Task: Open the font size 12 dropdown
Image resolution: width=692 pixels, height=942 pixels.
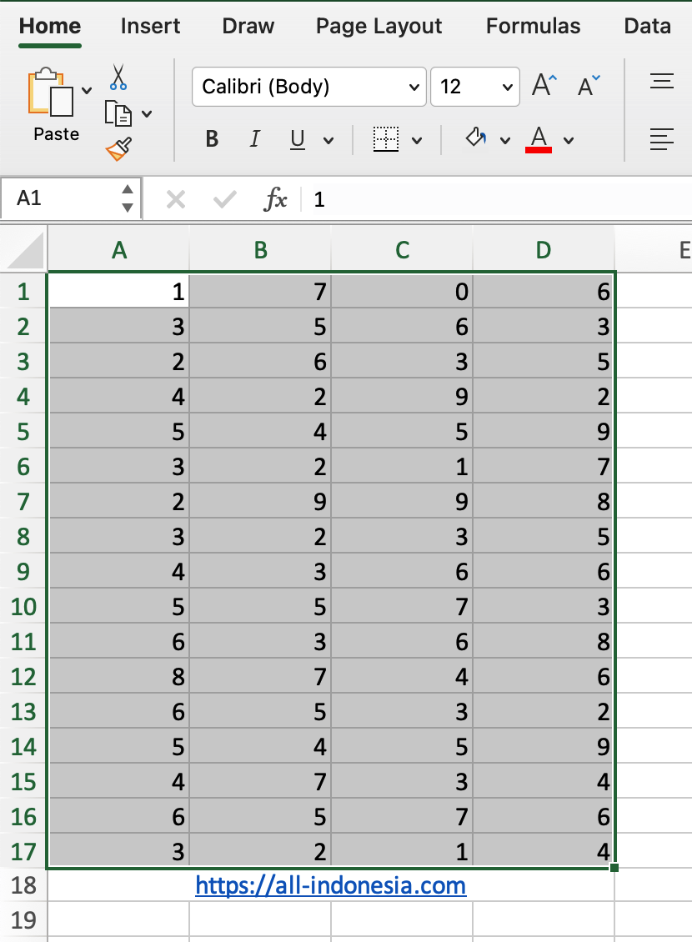Action: click(507, 87)
